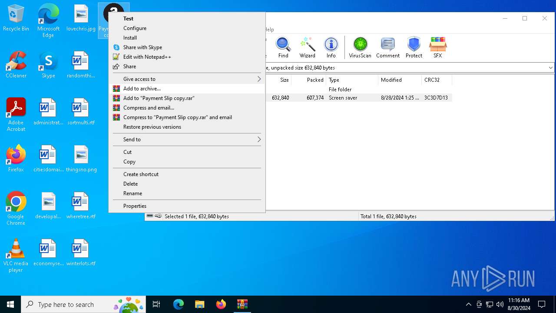This screenshot has height=313, width=556.
Task: Choose Delete from the context menu
Action: tap(187, 184)
